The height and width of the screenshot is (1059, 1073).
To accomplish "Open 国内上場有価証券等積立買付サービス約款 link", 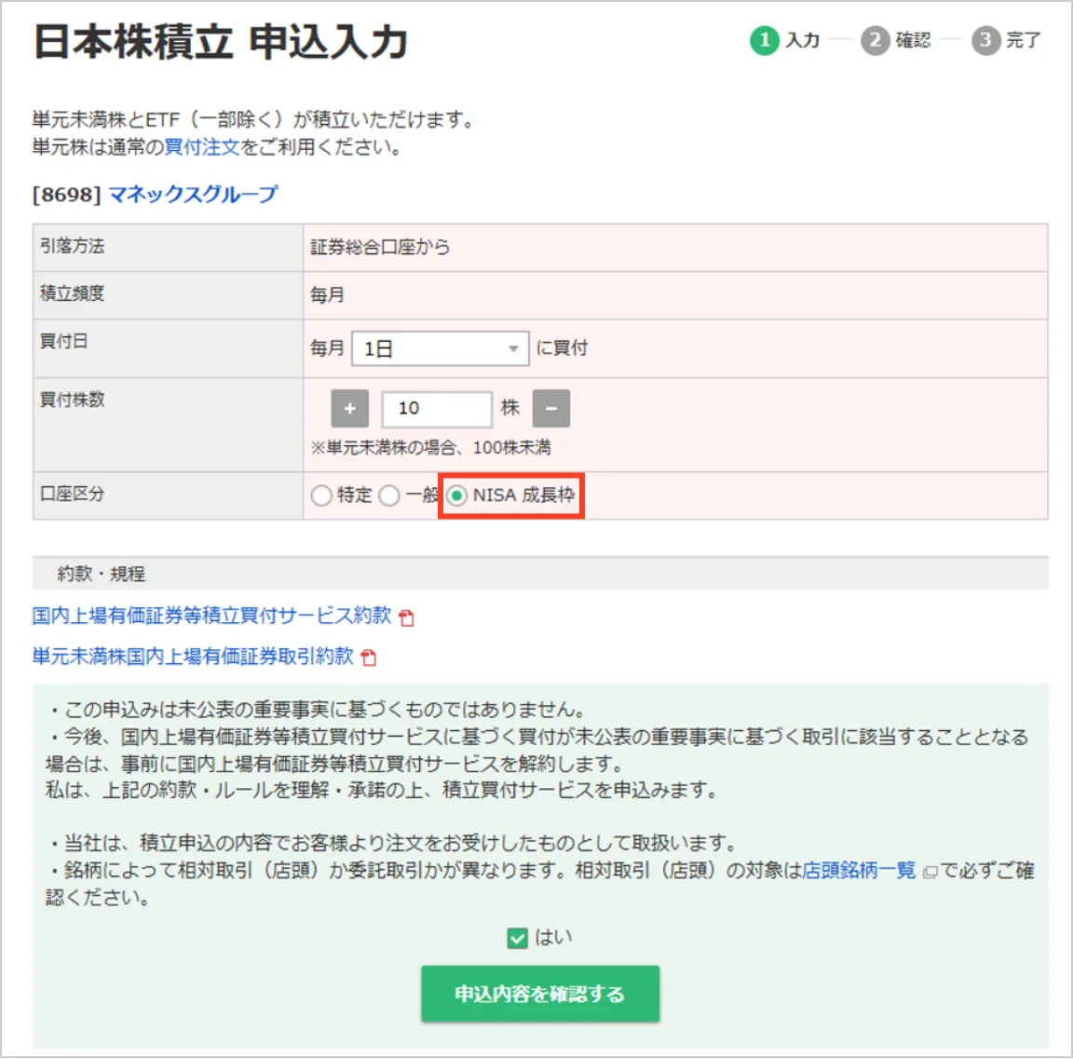I will coord(211,616).
